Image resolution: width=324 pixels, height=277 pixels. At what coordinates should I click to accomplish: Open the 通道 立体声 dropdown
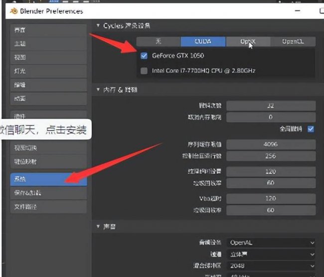tap(271, 254)
